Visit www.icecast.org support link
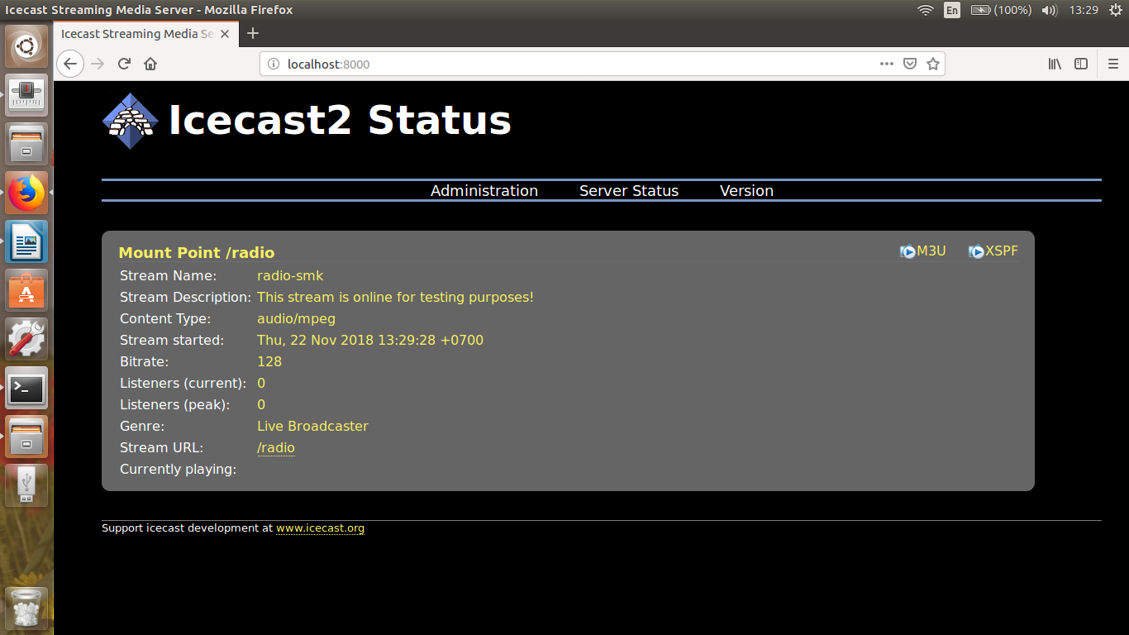Viewport: 1129px width, 635px height. pos(320,528)
